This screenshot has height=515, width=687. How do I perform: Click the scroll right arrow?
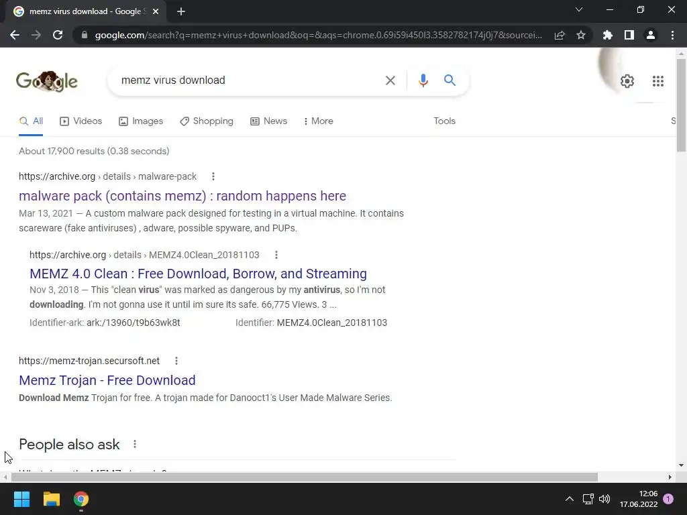(670, 477)
